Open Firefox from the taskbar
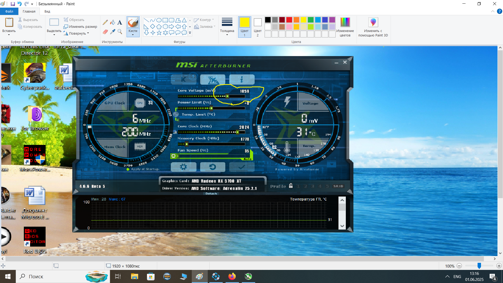Screen dimensions: 503x283 point(232,276)
